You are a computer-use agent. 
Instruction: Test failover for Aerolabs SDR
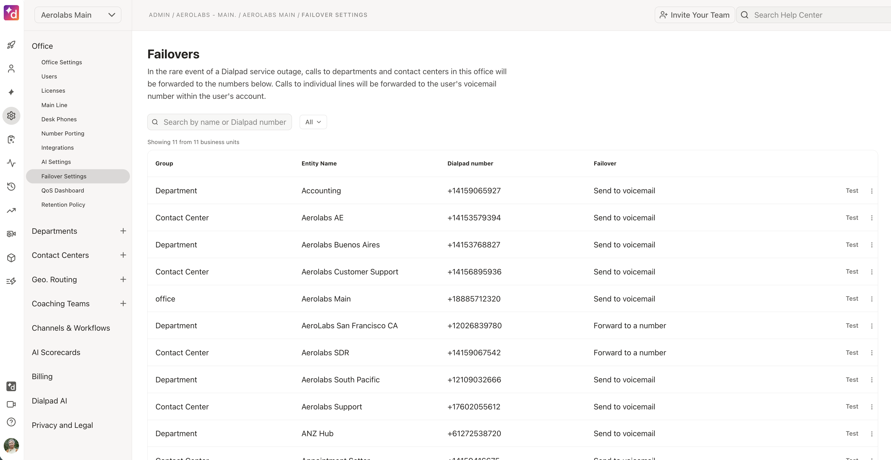(x=852, y=352)
